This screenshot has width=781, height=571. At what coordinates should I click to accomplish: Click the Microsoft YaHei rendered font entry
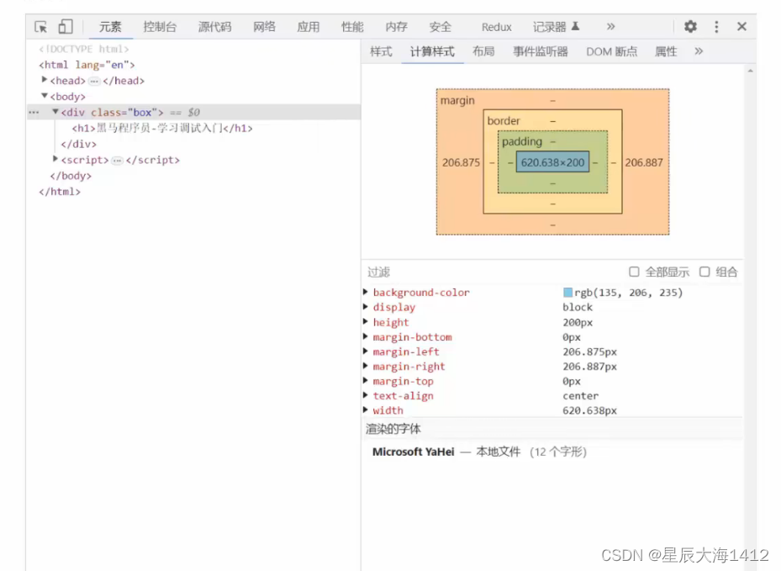tap(414, 452)
